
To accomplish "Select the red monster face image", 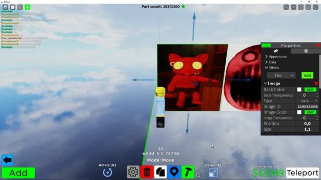I will click(x=243, y=78).
